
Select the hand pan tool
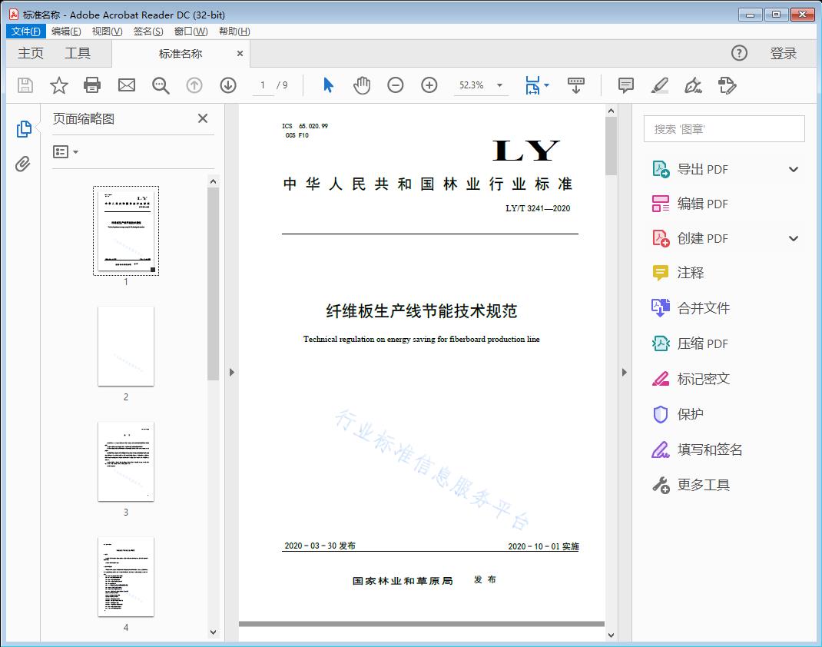pyautogui.click(x=362, y=85)
